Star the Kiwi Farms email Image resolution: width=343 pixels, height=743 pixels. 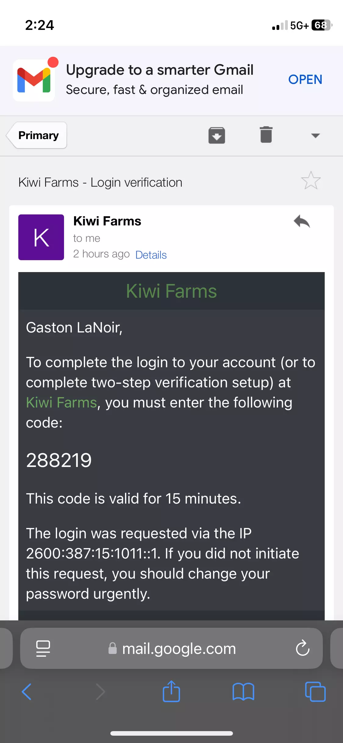click(311, 181)
